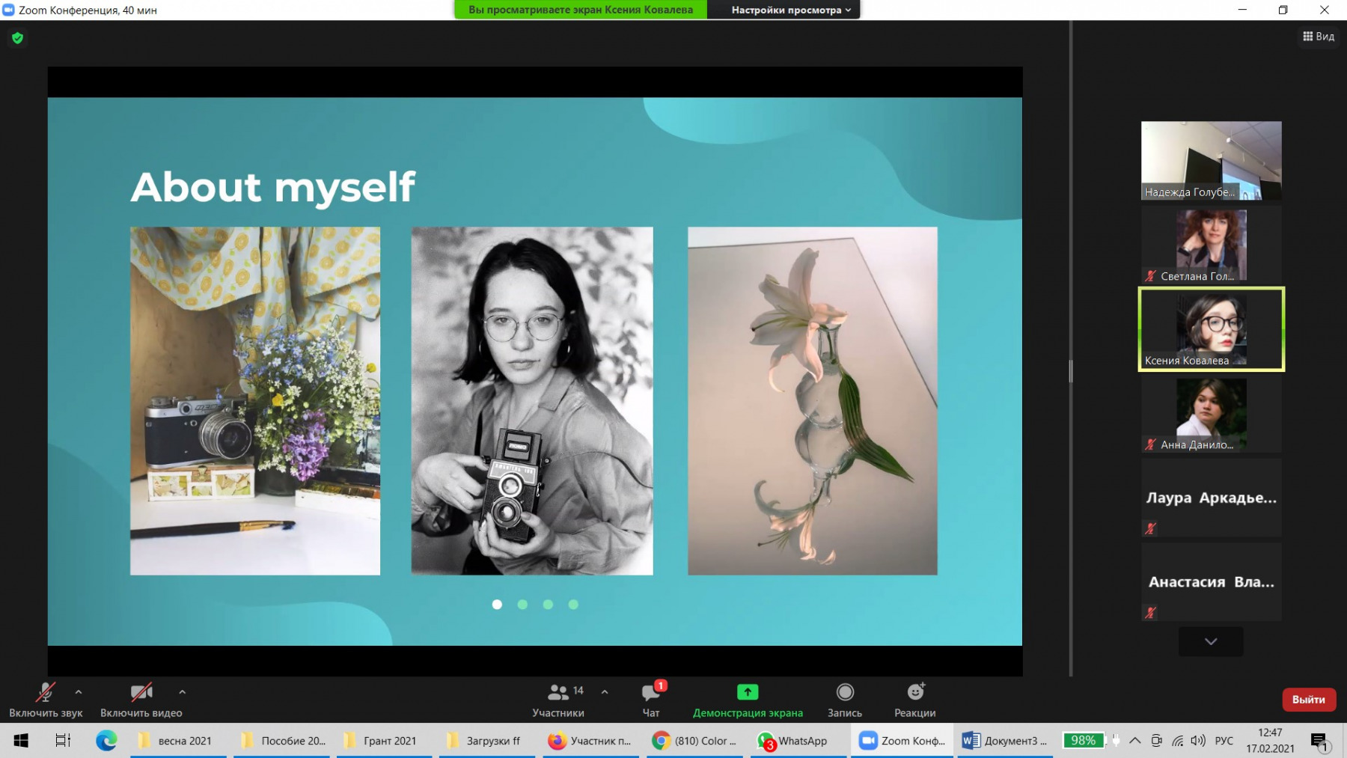Expand audio options arrow beside microphone
Viewport: 1347px width, 758px height.
pyautogui.click(x=79, y=692)
